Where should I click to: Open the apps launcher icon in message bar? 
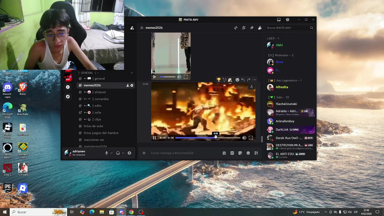click(x=256, y=153)
